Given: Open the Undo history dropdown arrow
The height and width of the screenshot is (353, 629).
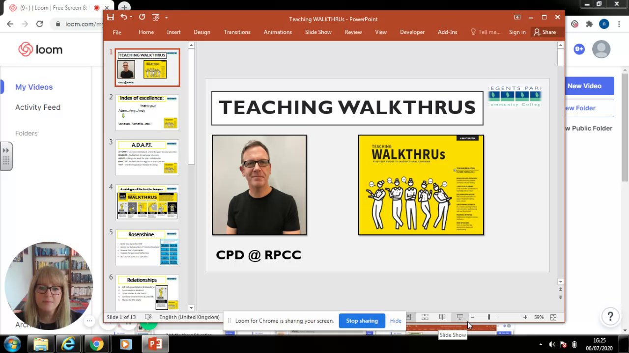Looking at the screenshot, I should pos(132,17).
